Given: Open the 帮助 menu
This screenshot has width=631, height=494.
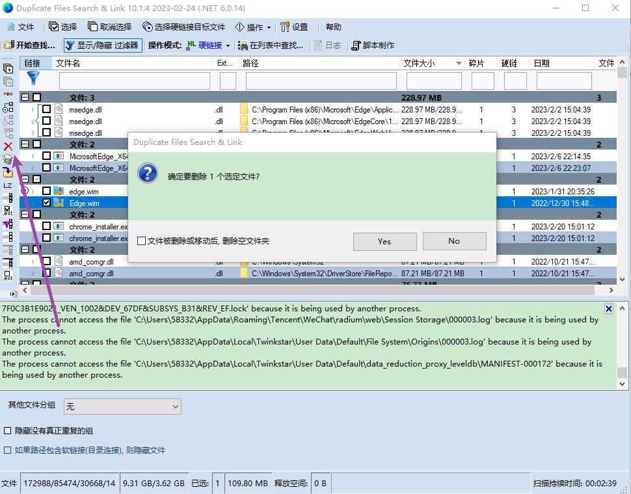Looking at the screenshot, I should [x=334, y=27].
